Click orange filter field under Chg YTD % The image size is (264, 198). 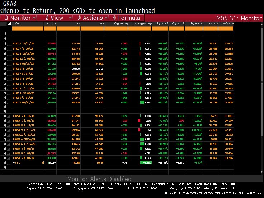click(x=160, y=28)
